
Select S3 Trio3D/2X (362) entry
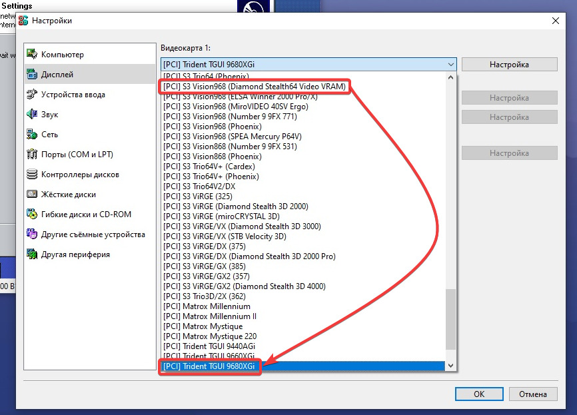point(304,296)
